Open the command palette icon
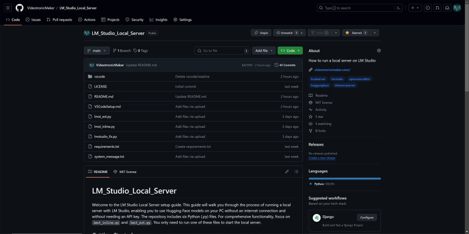 pyautogui.click(x=399, y=8)
